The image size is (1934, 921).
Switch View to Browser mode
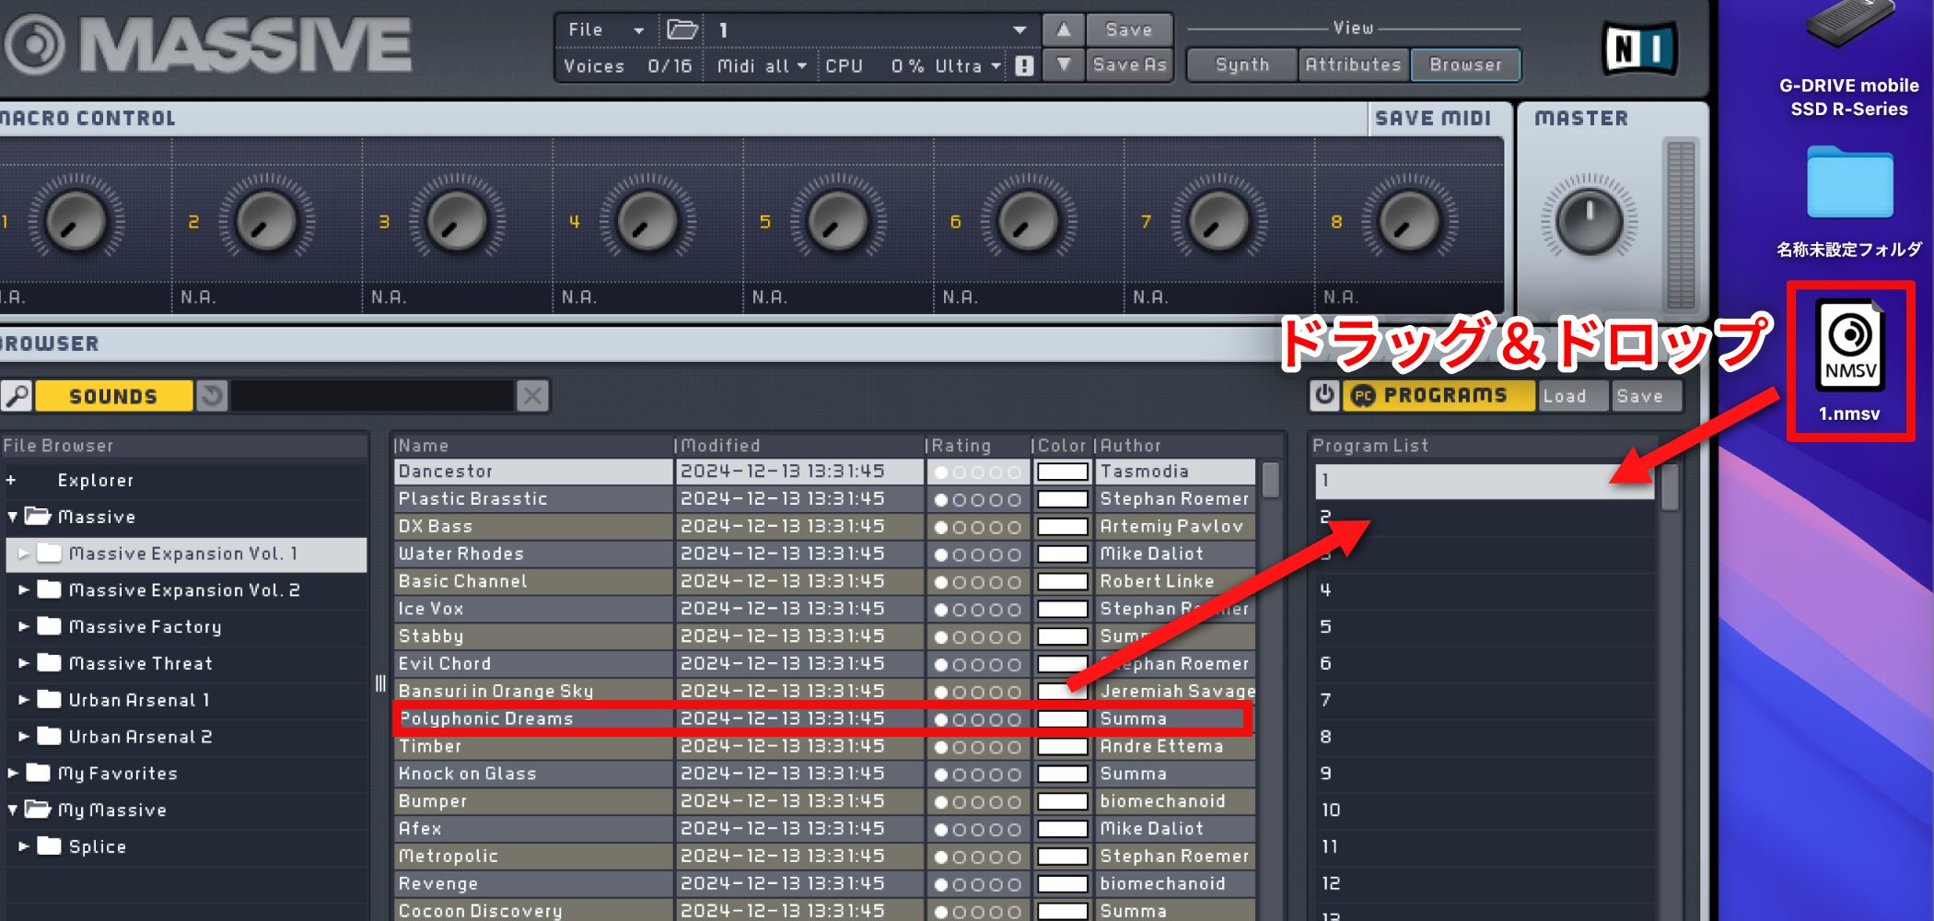(1465, 64)
